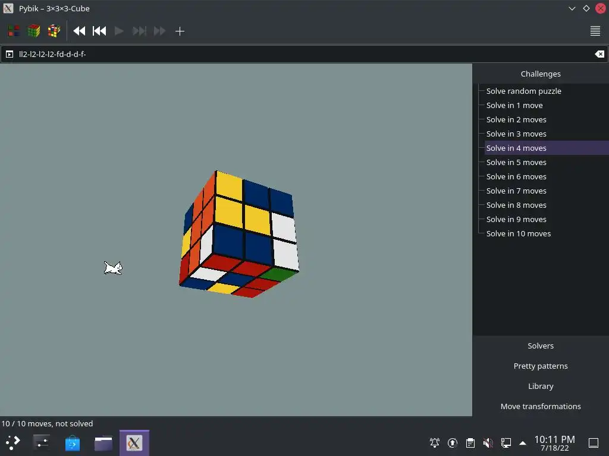Select Solve in 10 moves
The width and height of the screenshot is (609, 456).
click(x=519, y=234)
